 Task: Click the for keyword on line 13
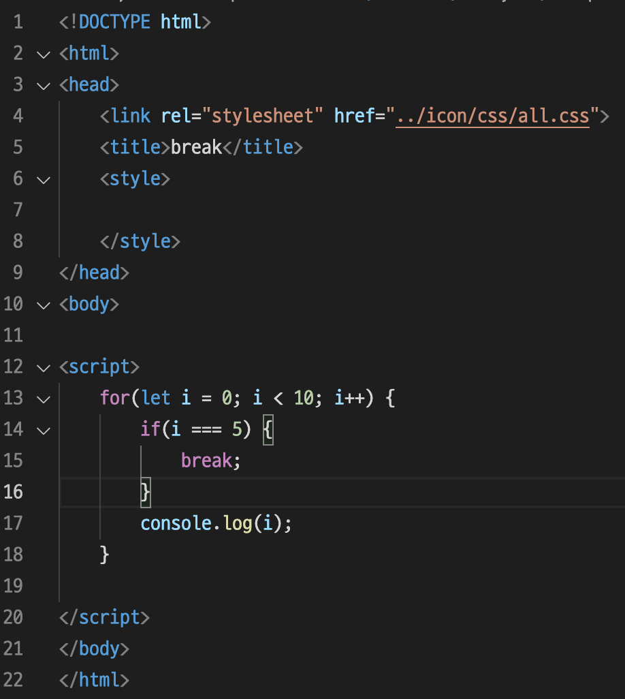tap(114, 398)
